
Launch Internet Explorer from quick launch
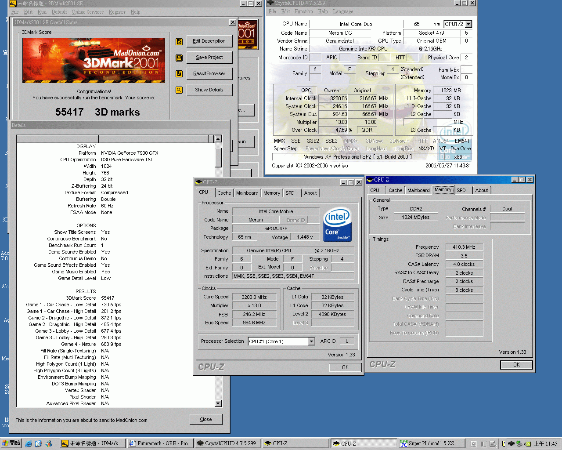tap(29, 444)
